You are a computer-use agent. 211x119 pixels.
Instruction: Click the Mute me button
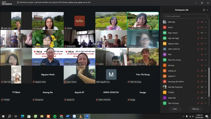coord(195,109)
